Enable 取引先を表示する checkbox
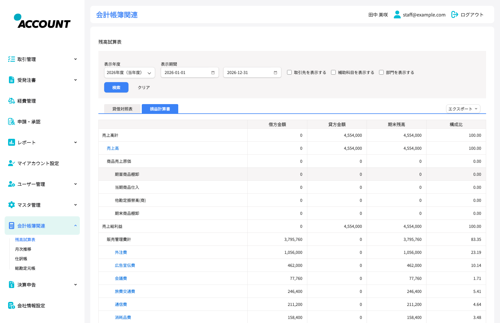 289,72
